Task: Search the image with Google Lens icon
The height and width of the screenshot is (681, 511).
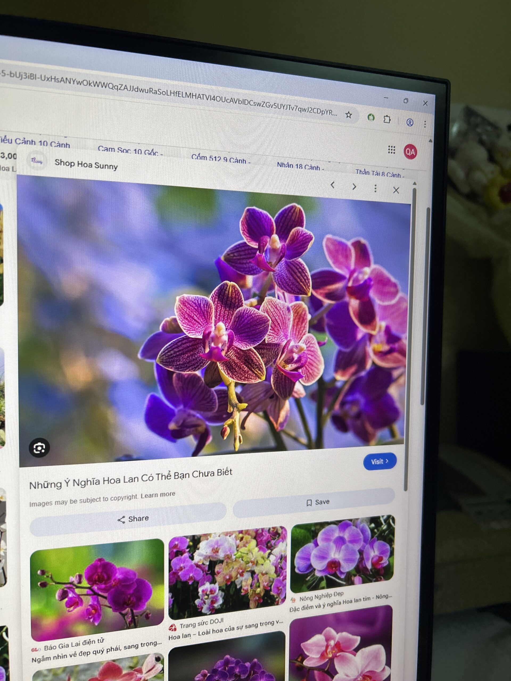Action: (x=39, y=448)
